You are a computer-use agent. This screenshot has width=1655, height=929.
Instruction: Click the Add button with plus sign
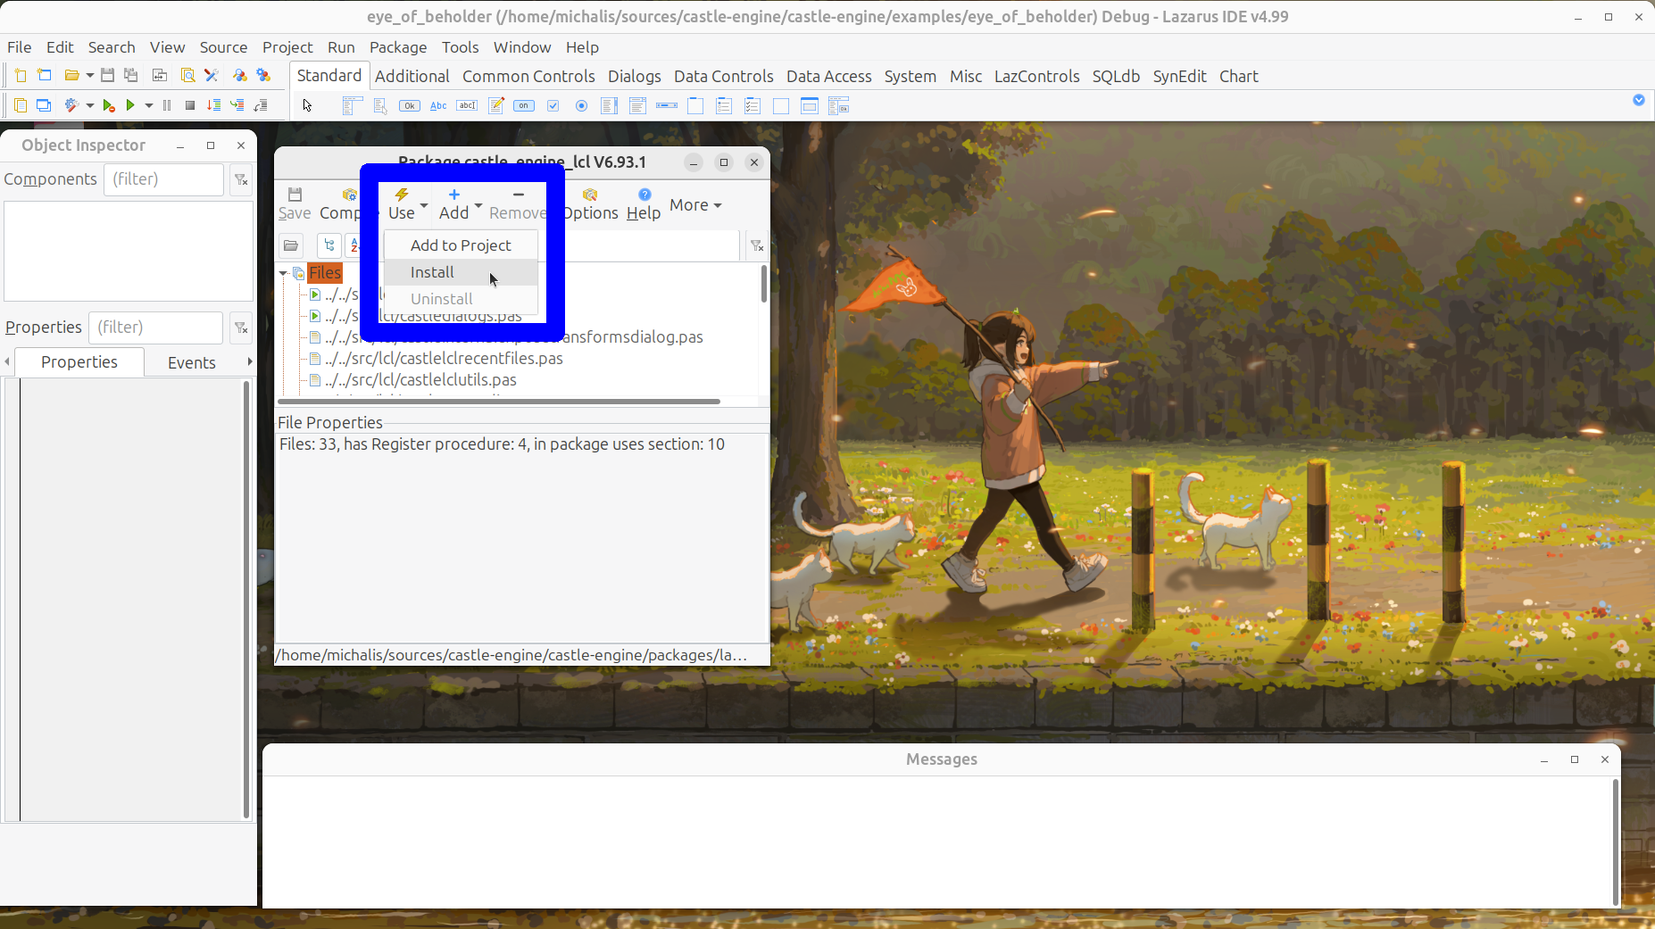[453, 204]
